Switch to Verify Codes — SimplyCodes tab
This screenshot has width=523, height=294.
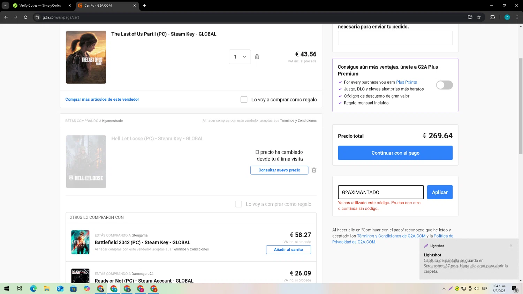pos(40,6)
